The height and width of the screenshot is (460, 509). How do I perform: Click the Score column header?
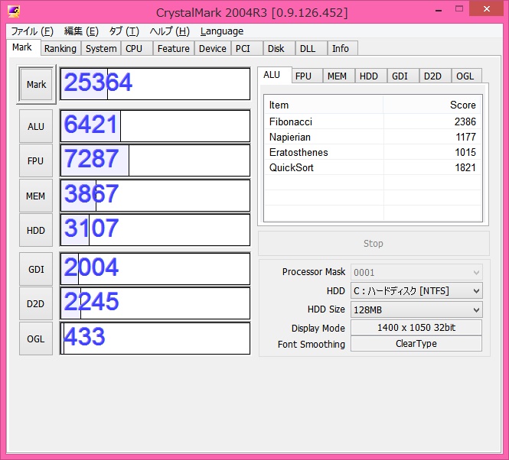click(x=432, y=105)
